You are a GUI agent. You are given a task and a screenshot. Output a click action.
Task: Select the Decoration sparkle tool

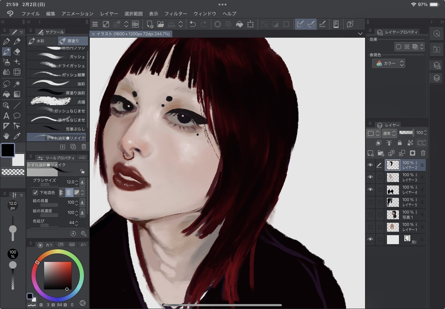pyautogui.click(x=17, y=62)
